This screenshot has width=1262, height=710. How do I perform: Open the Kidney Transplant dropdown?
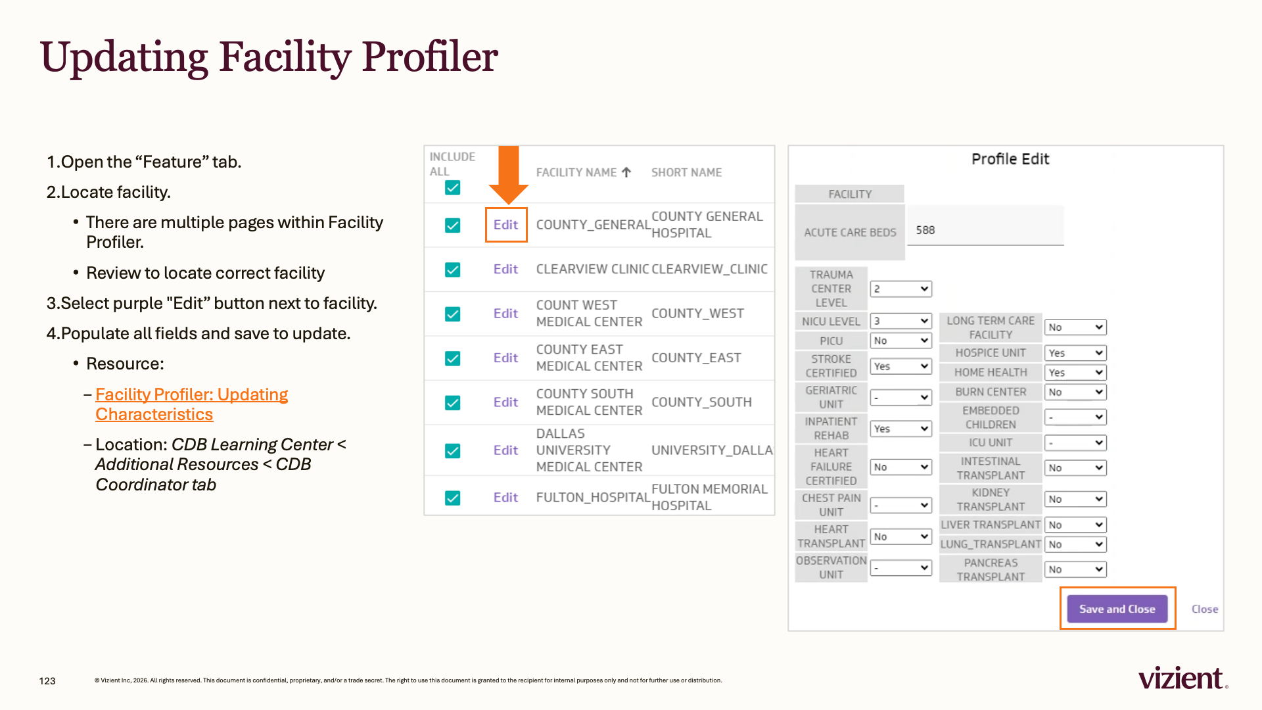tap(1075, 500)
